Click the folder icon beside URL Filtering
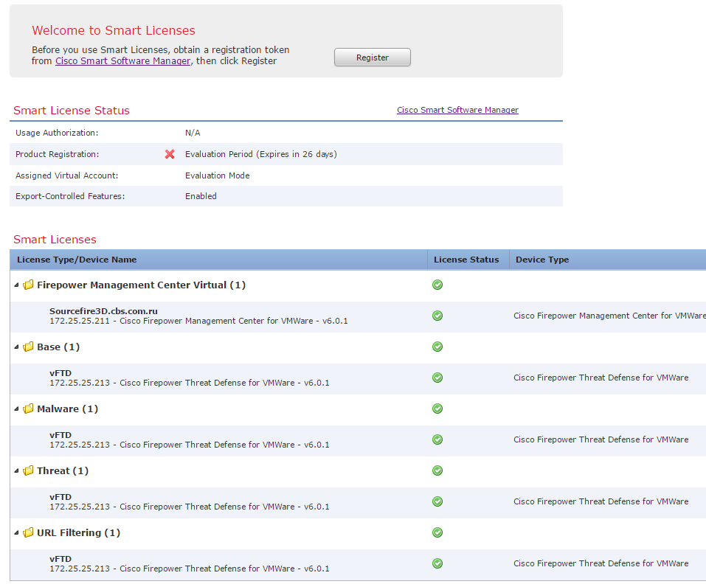 (x=28, y=532)
